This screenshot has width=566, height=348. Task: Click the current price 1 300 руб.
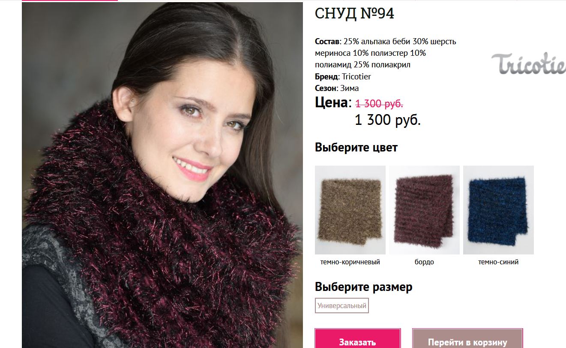388,120
